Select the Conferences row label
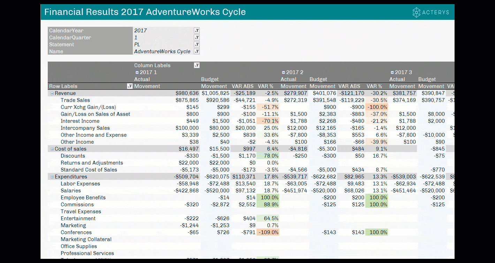The image size is (495, 263). pyautogui.click(x=76, y=232)
